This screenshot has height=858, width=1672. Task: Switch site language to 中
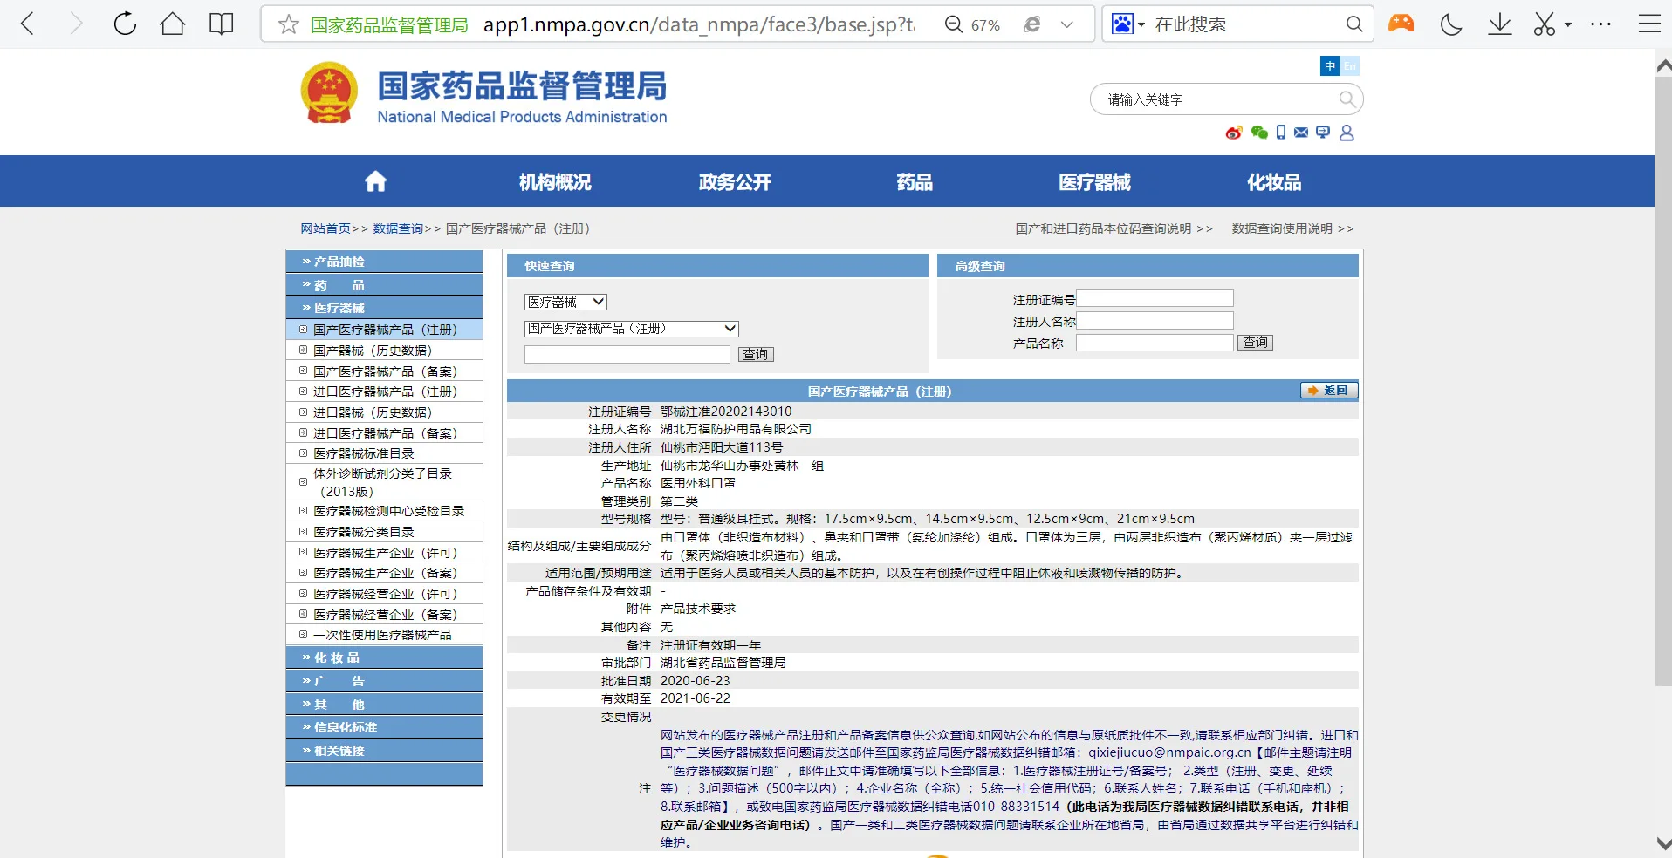(x=1329, y=66)
